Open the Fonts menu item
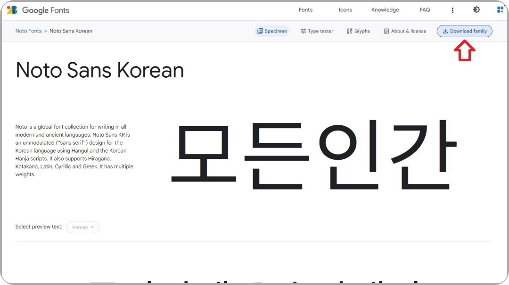The width and height of the screenshot is (509, 285). click(305, 10)
